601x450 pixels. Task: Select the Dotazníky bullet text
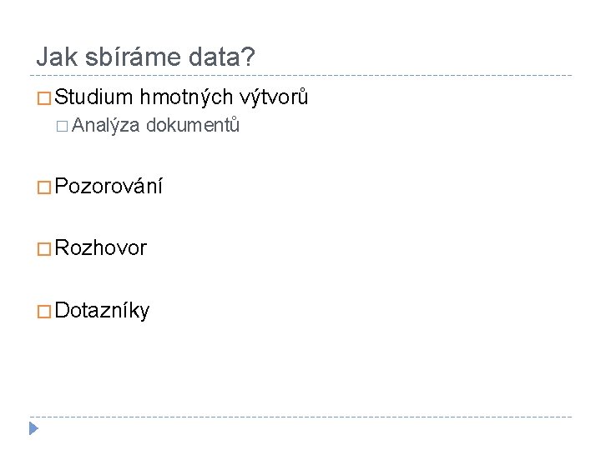coord(102,312)
